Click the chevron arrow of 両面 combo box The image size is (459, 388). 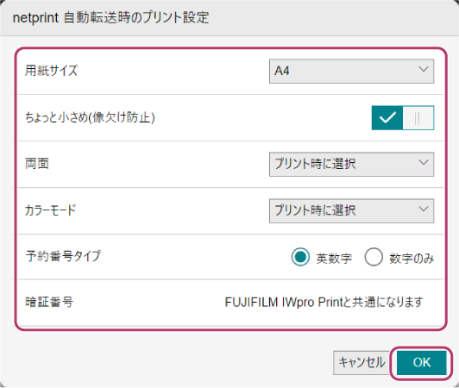[424, 162]
